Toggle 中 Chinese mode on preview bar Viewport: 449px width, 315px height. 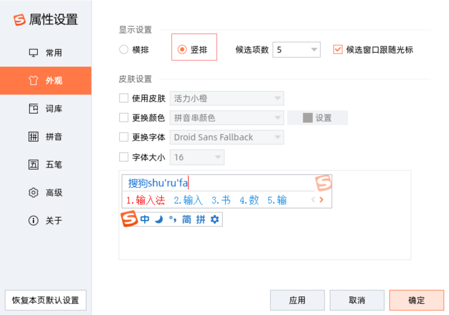(145, 219)
